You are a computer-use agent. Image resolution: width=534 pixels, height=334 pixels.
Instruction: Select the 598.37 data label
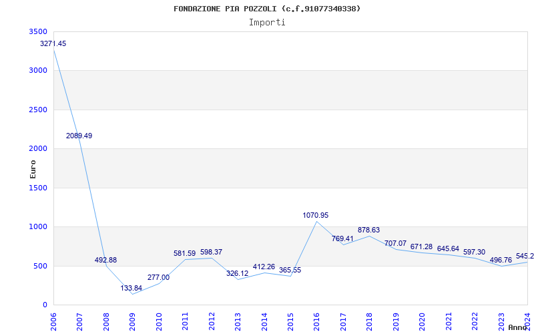[x=211, y=253]
